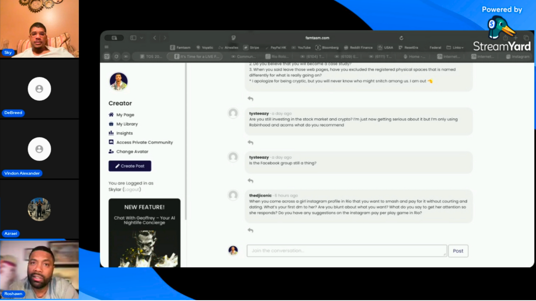The height and width of the screenshot is (301, 536).
Task: Click the My Page home icon
Action: pos(111,115)
